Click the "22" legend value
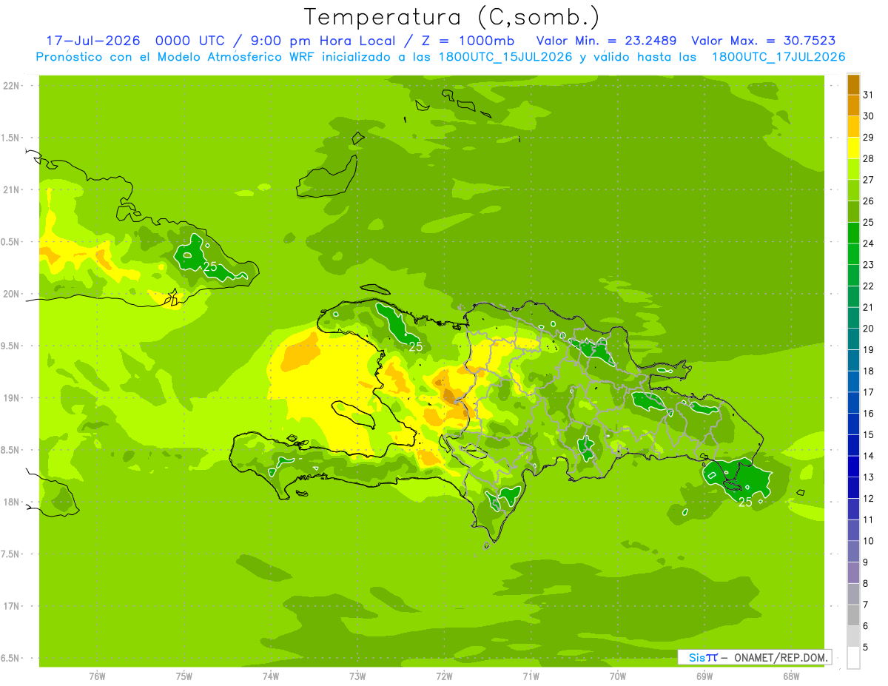Screen dimensions: 888x686 pyautogui.click(x=868, y=286)
